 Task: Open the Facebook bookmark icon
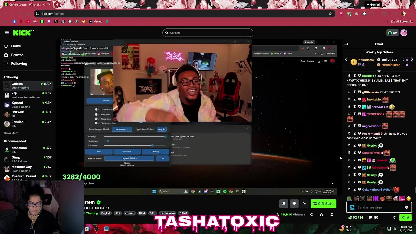point(14,22)
